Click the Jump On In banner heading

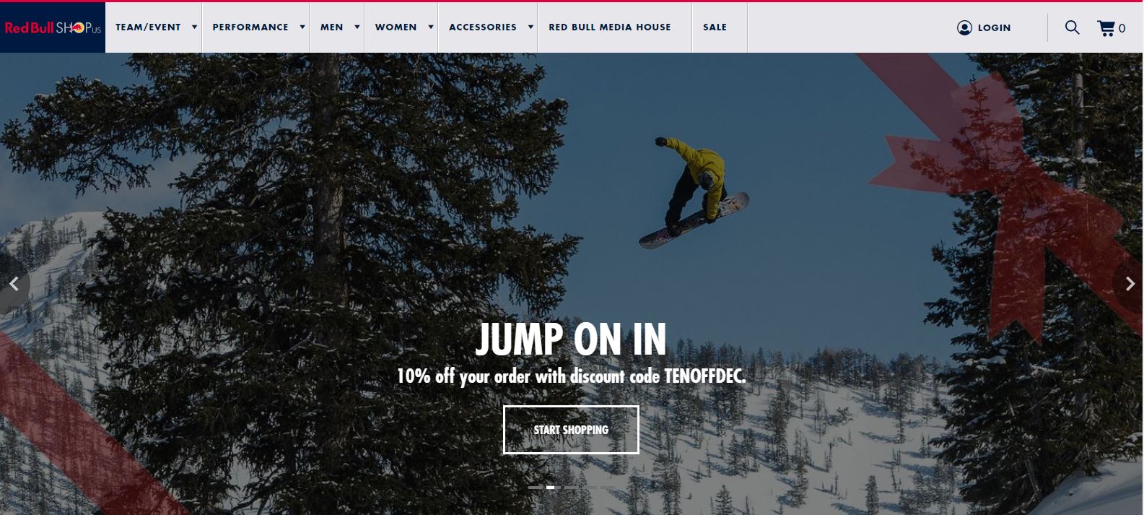pos(571,339)
